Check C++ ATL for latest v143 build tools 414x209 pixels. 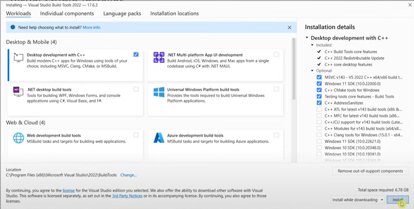pyautogui.click(x=319, y=109)
